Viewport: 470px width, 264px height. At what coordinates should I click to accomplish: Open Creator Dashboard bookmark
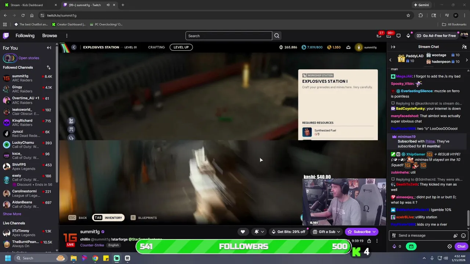click(x=69, y=25)
